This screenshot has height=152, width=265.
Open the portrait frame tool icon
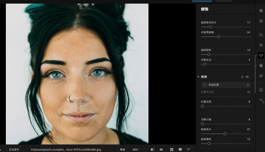click(261, 65)
